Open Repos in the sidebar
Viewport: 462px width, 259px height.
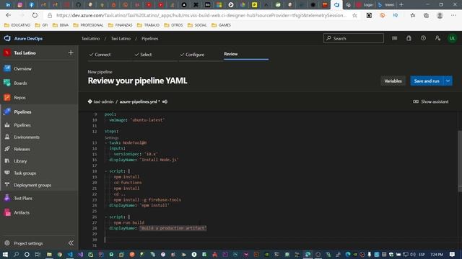coord(19,98)
